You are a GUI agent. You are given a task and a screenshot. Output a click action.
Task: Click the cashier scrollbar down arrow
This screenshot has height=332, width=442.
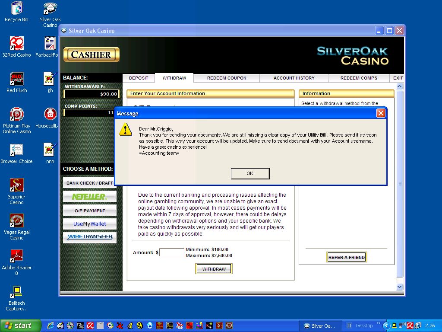tap(399, 287)
